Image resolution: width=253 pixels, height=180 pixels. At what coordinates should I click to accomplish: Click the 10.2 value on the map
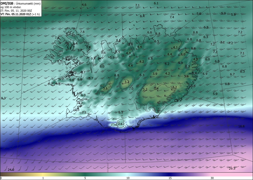(79, 103)
